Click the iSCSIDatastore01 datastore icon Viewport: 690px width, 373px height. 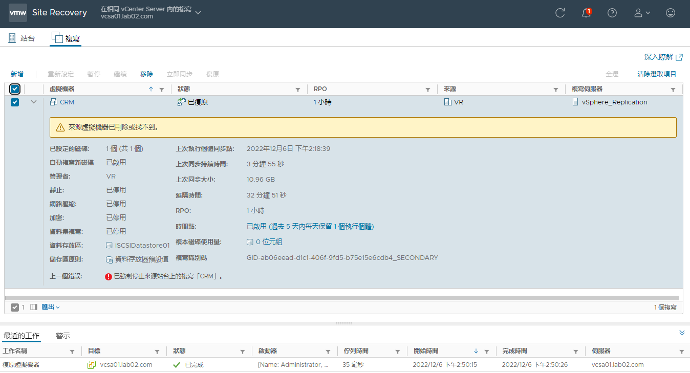[x=109, y=246]
